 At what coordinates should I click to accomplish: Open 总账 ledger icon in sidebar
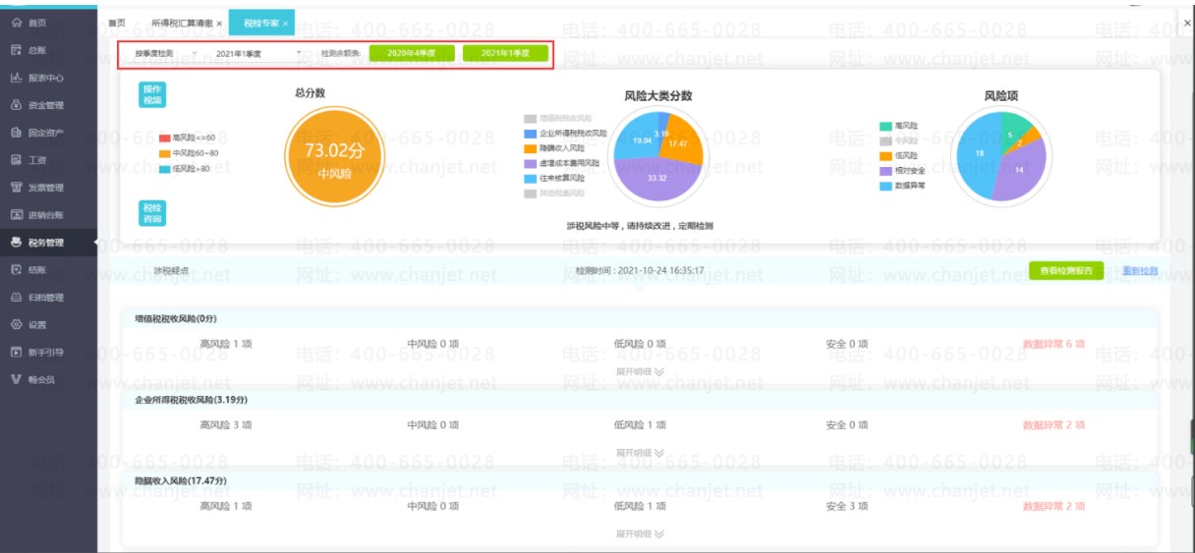click(17, 49)
